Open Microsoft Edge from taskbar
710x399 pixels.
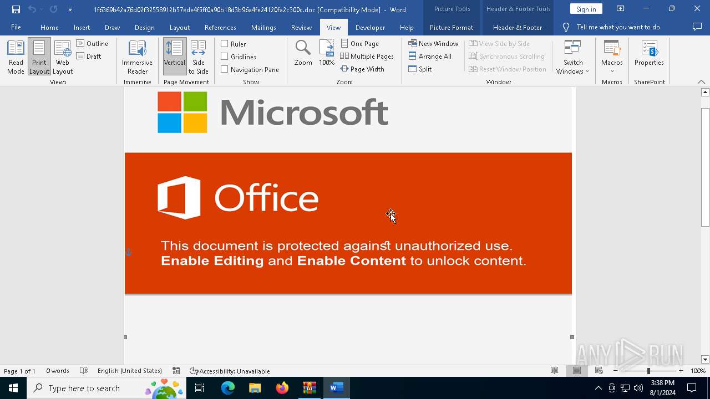(228, 388)
